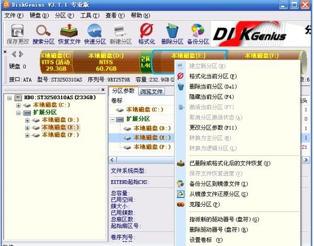Collapse 扩展分区 in the left tree

pyautogui.click(x=18, y=113)
